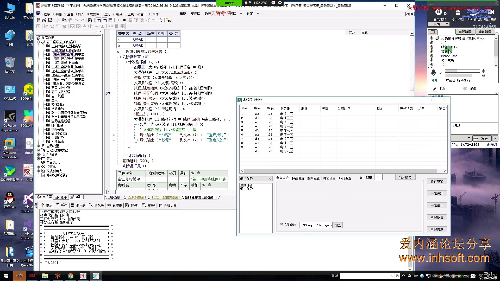Paste using the clipboard Paste icon
Screen dimensions: 500x281
[x=70, y=20]
